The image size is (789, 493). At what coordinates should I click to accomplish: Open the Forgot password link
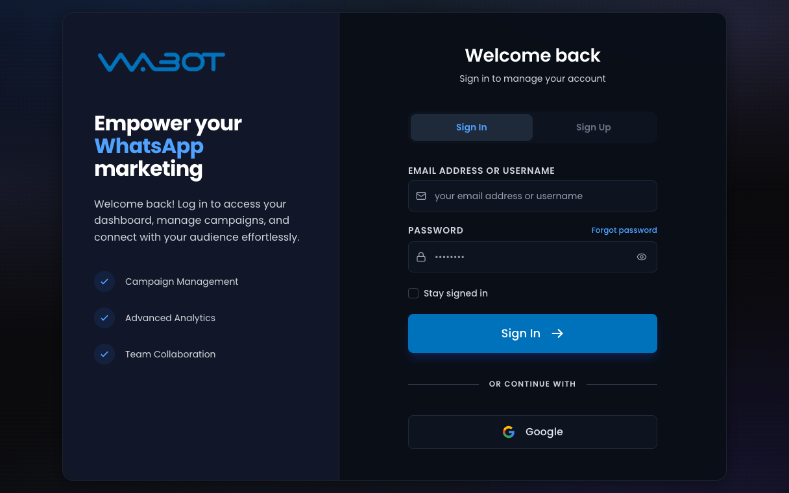(x=624, y=230)
